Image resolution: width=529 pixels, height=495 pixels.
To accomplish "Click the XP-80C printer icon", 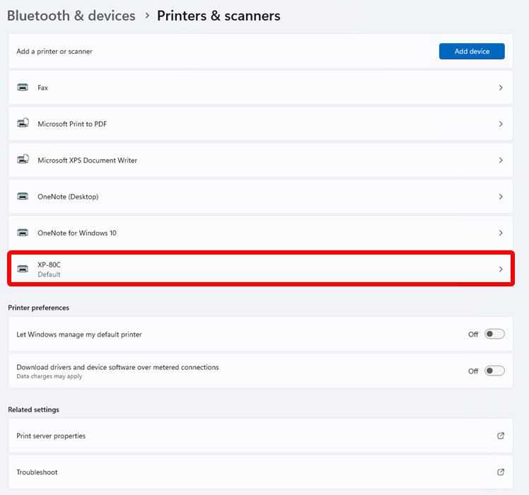I will point(23,269).
